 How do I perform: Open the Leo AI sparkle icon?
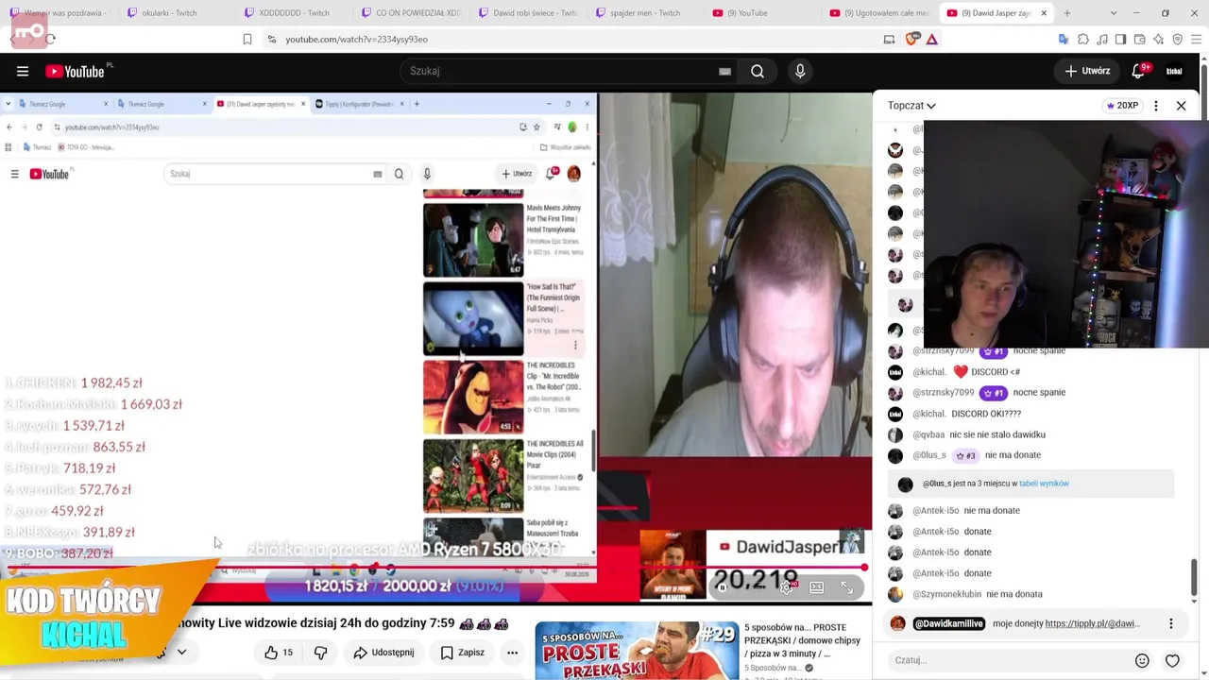tap(1159, 39)
